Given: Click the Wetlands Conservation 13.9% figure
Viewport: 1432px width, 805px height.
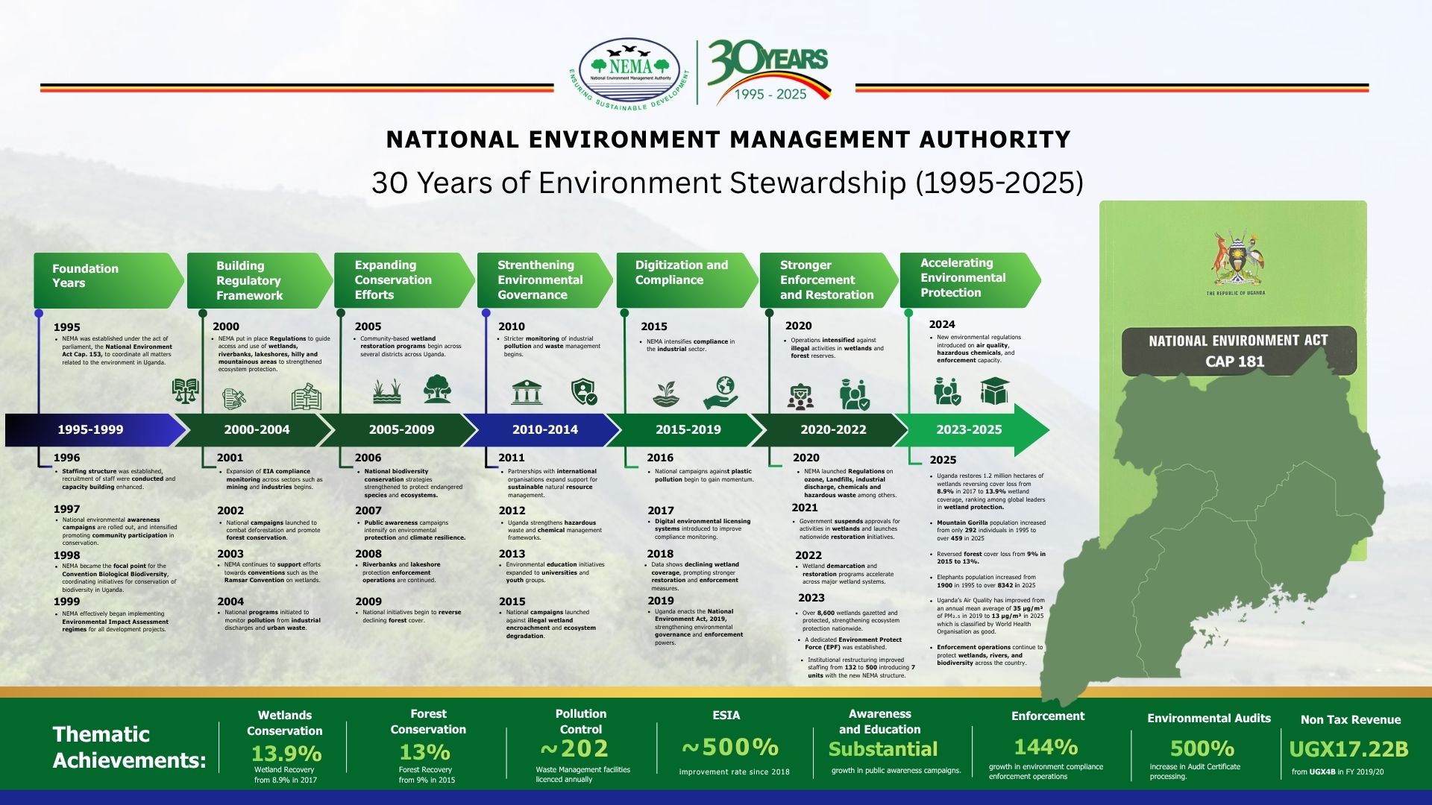Looking at the screenshot, I should tap(286, 754).
